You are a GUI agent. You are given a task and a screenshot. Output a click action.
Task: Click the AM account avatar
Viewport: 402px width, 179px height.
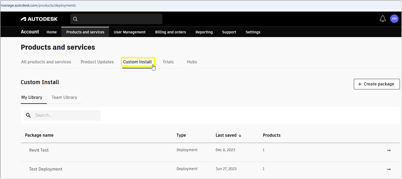point(394,19)
